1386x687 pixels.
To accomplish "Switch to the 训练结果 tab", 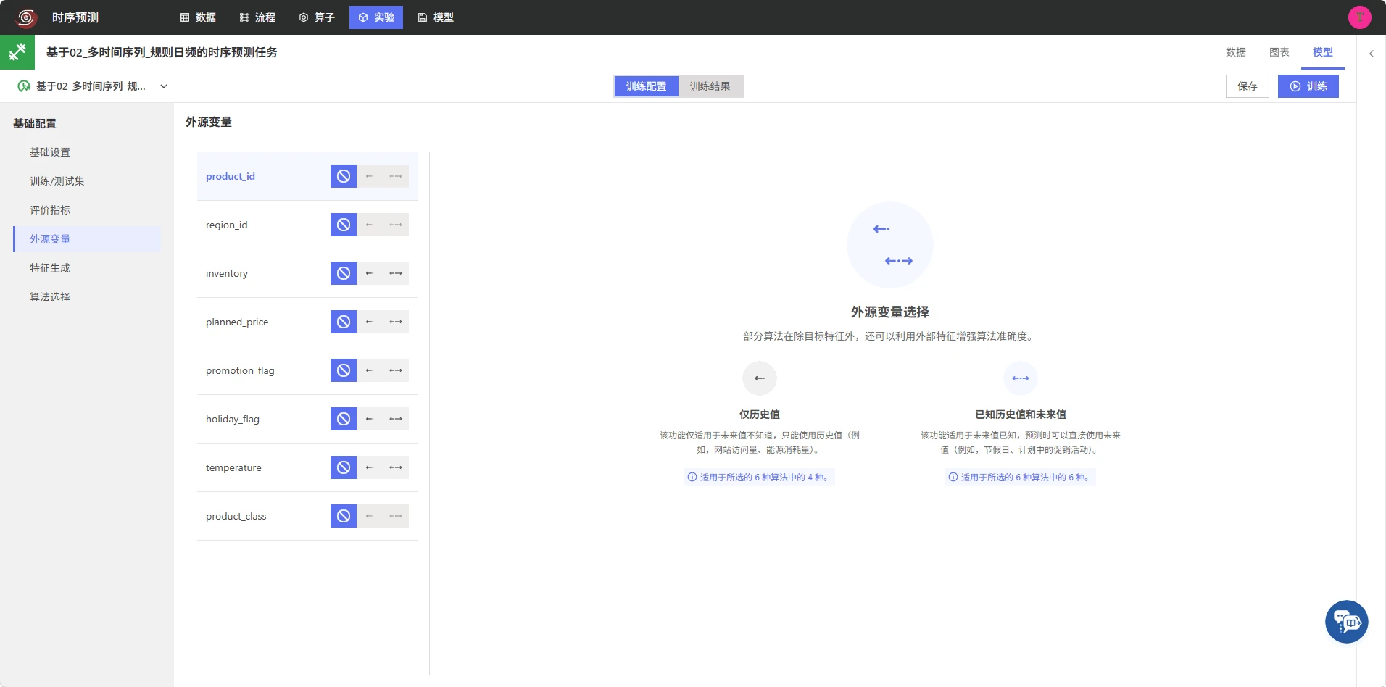I will [710, 86].
